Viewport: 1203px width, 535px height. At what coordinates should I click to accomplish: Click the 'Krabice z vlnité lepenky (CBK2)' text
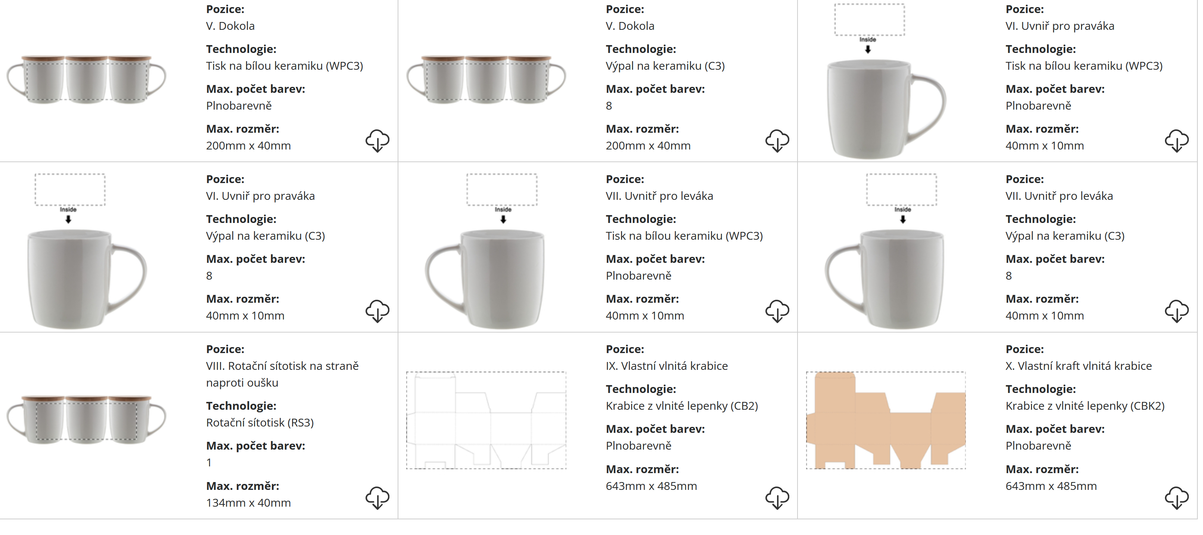(1085, 406)
